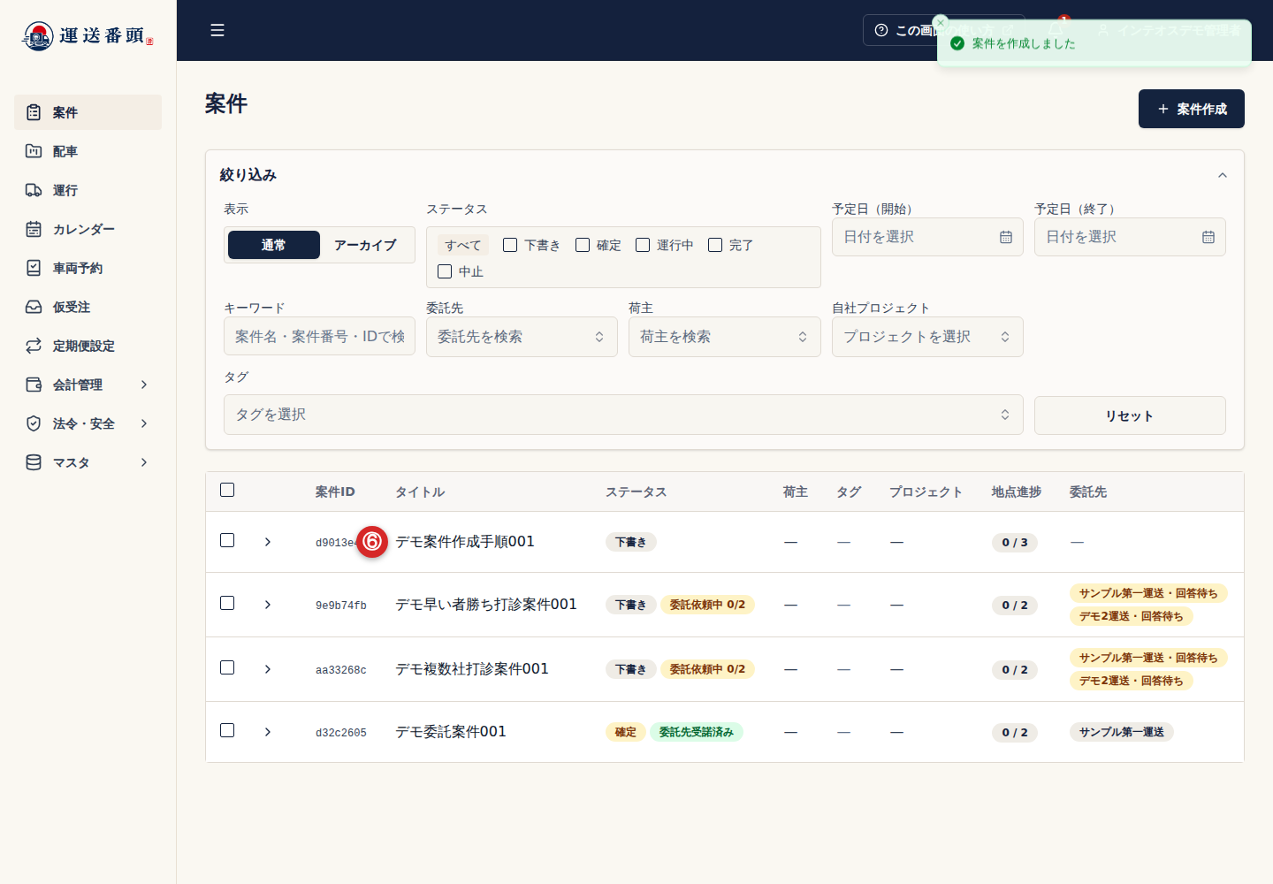Click calendar icon in 予定日（終了） field
Screen dimensions: 1273x884
click(x=1208, y=237)
